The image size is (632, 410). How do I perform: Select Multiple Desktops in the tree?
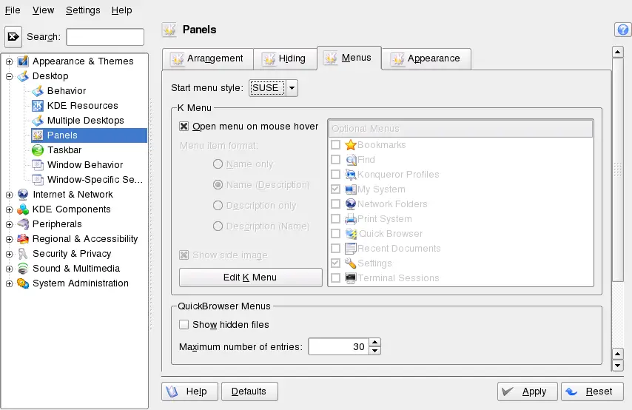(x=85, y=121)
